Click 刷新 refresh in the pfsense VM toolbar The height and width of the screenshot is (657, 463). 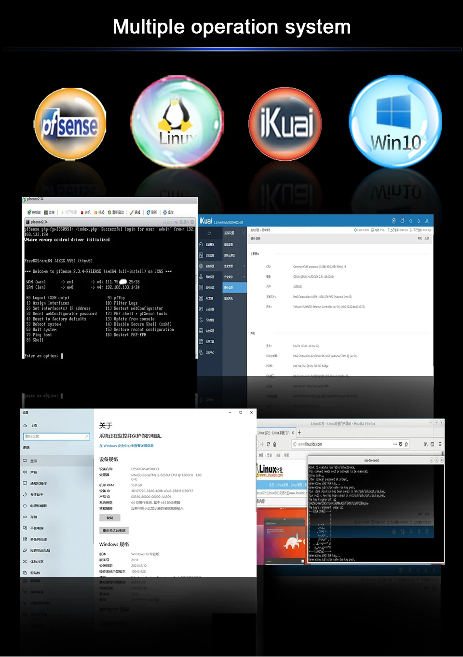(x=152, y=212)
